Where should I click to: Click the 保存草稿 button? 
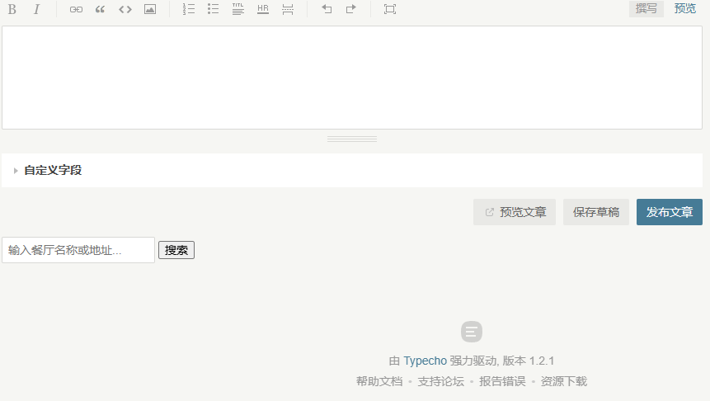(x=596, y=212)
